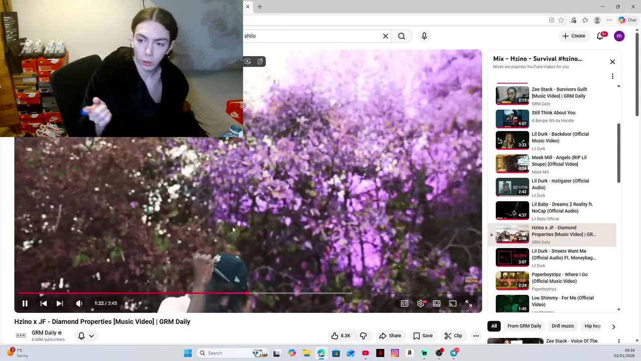
Task: Skip to the previous video
Action: [44, 303]
